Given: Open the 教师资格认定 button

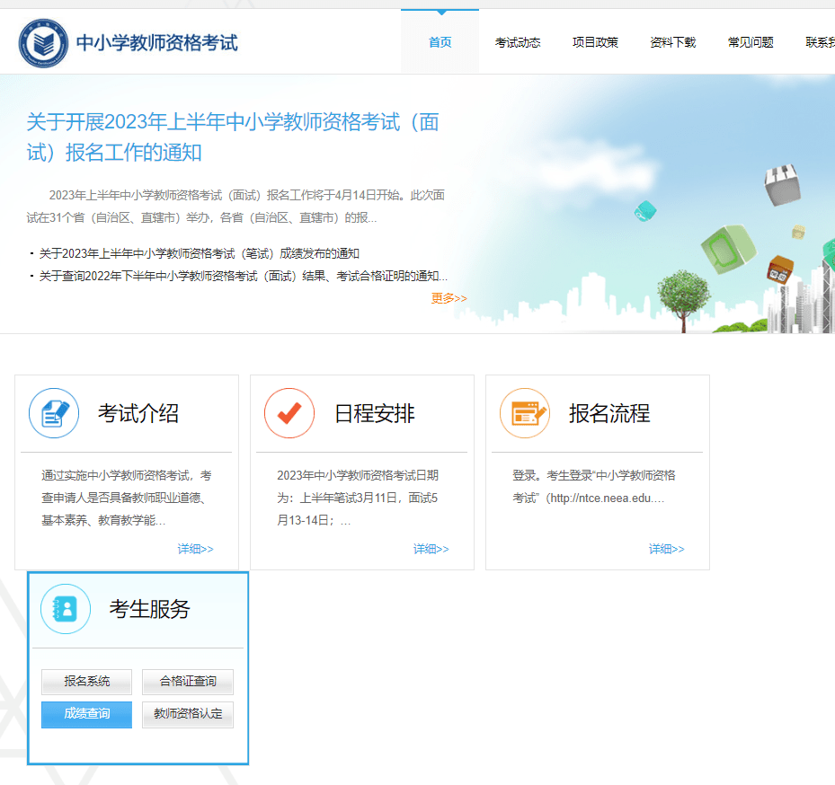Looking at the screenshot, I should coord(188,715).
